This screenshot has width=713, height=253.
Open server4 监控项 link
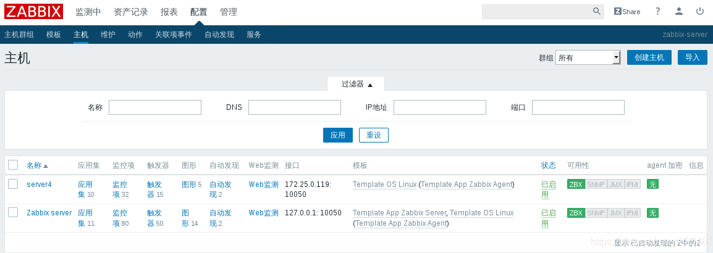(x=120, y=189)
